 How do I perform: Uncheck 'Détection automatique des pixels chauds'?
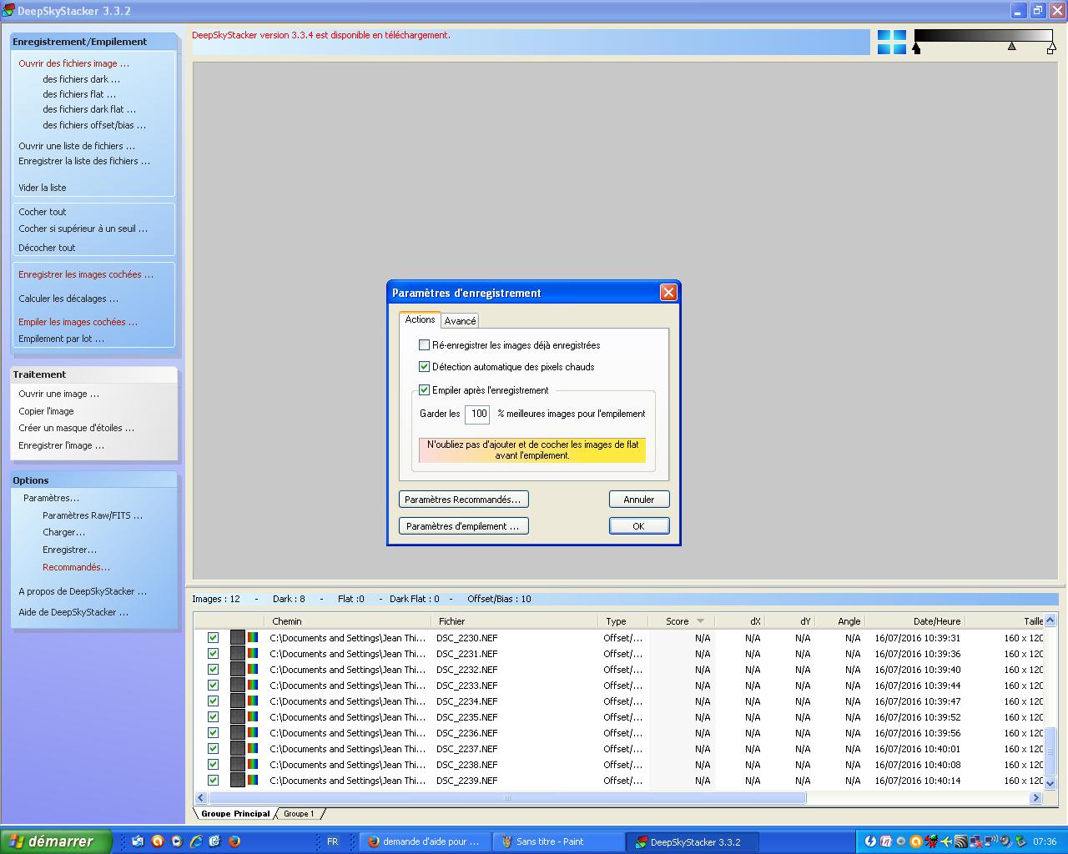click(424, 366)
